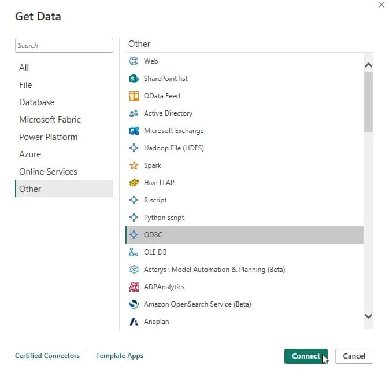389x376 pixels.
Task: Select the Microsoft Exchange entry
Action: (x=244, y=131)
